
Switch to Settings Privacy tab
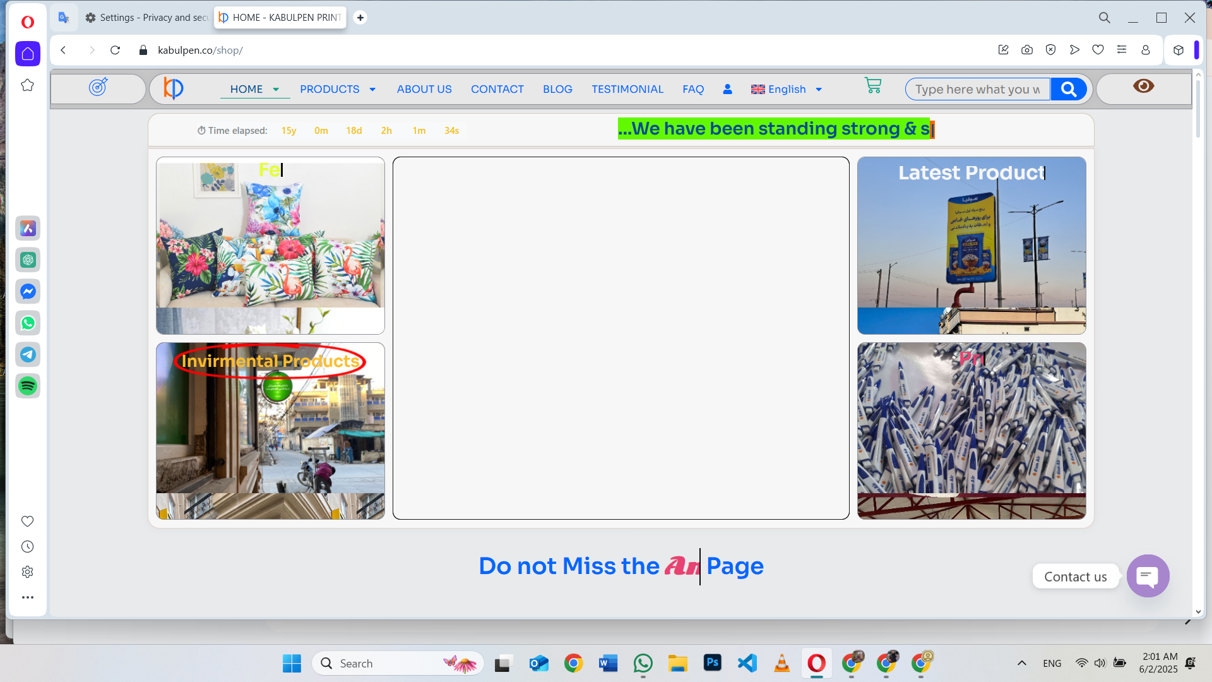(147, 18)
